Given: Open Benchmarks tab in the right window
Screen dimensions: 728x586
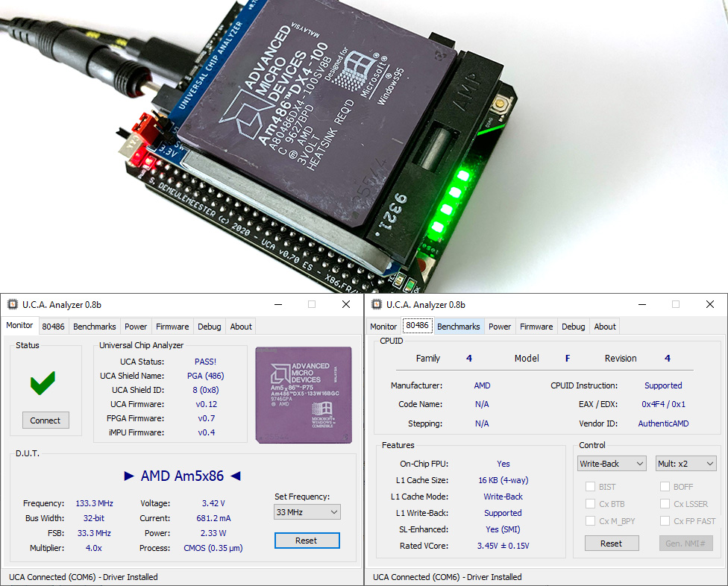Looking at the screenshot, I should pyautogui.click(x=459, y=327).
